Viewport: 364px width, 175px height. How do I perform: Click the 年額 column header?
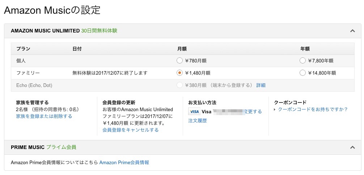pos(305,49)
